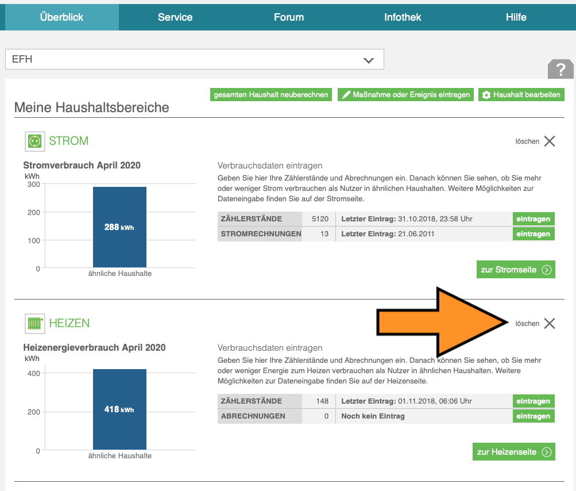
Task: Delete the Heizen section with X icon
Action: pyautogui.click(x=549, y=324)
